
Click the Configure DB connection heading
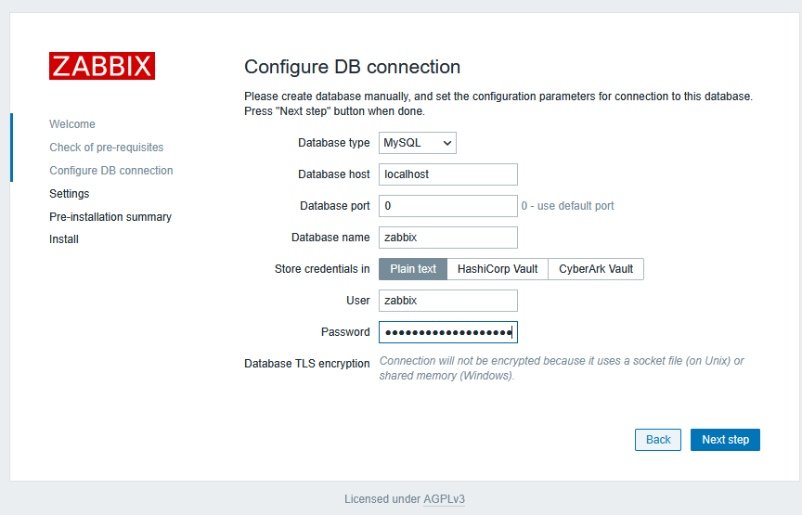click(x=353, y=67)
